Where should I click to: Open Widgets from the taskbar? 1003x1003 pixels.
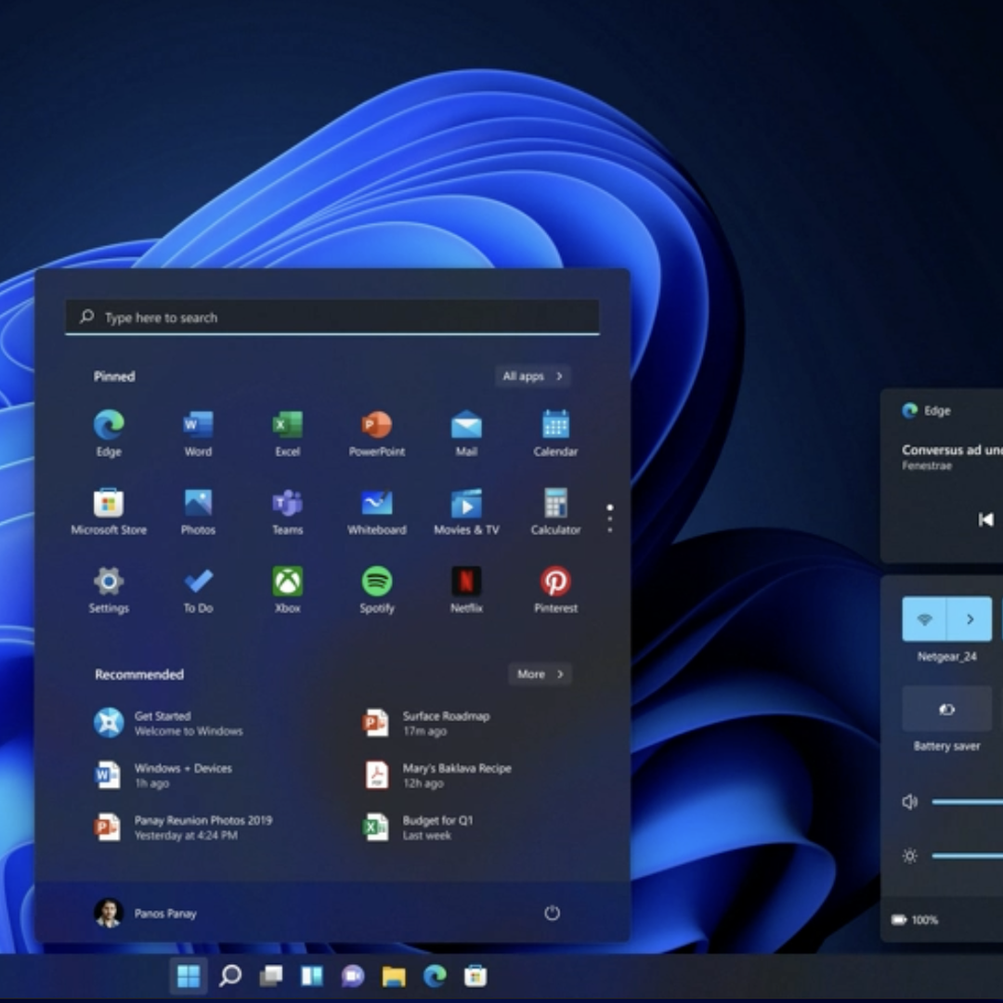pos(312,975)
